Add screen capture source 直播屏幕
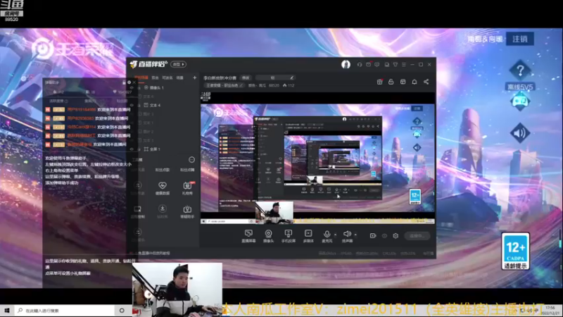Viewport: 563px width, 317px height. tap(248, 236)
